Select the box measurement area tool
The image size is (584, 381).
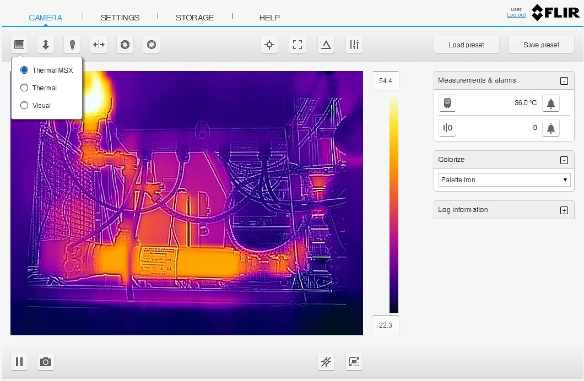[x=298, y=45]
